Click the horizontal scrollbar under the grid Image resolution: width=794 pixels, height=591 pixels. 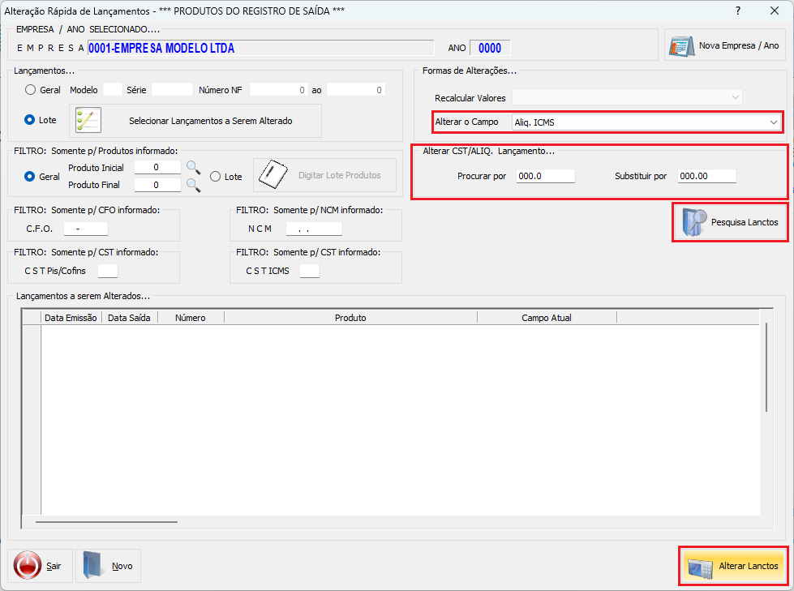[x=107, y=521]
